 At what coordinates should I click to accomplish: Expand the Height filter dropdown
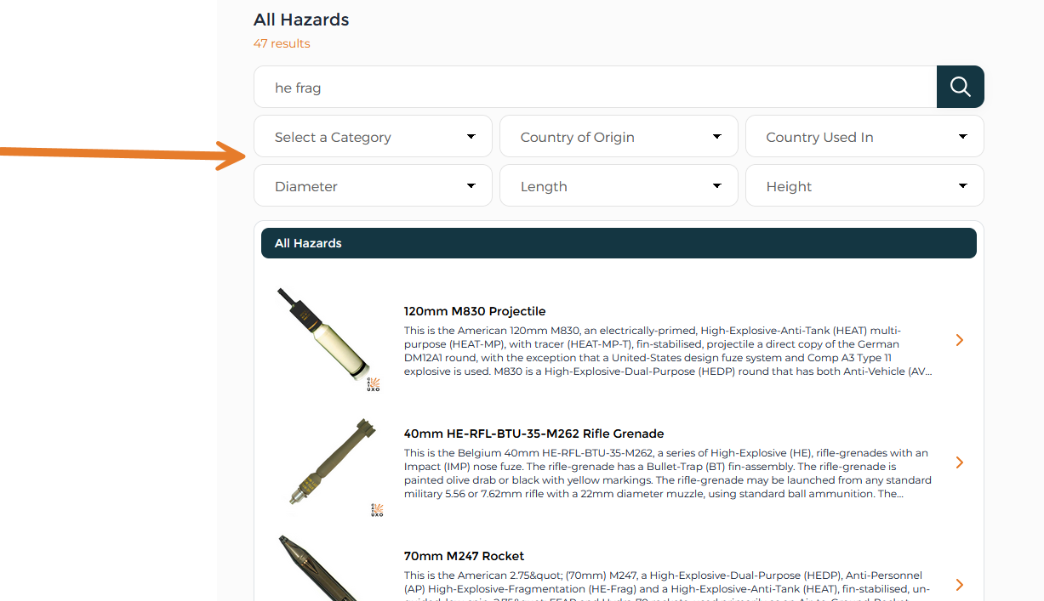coord(864,186)
